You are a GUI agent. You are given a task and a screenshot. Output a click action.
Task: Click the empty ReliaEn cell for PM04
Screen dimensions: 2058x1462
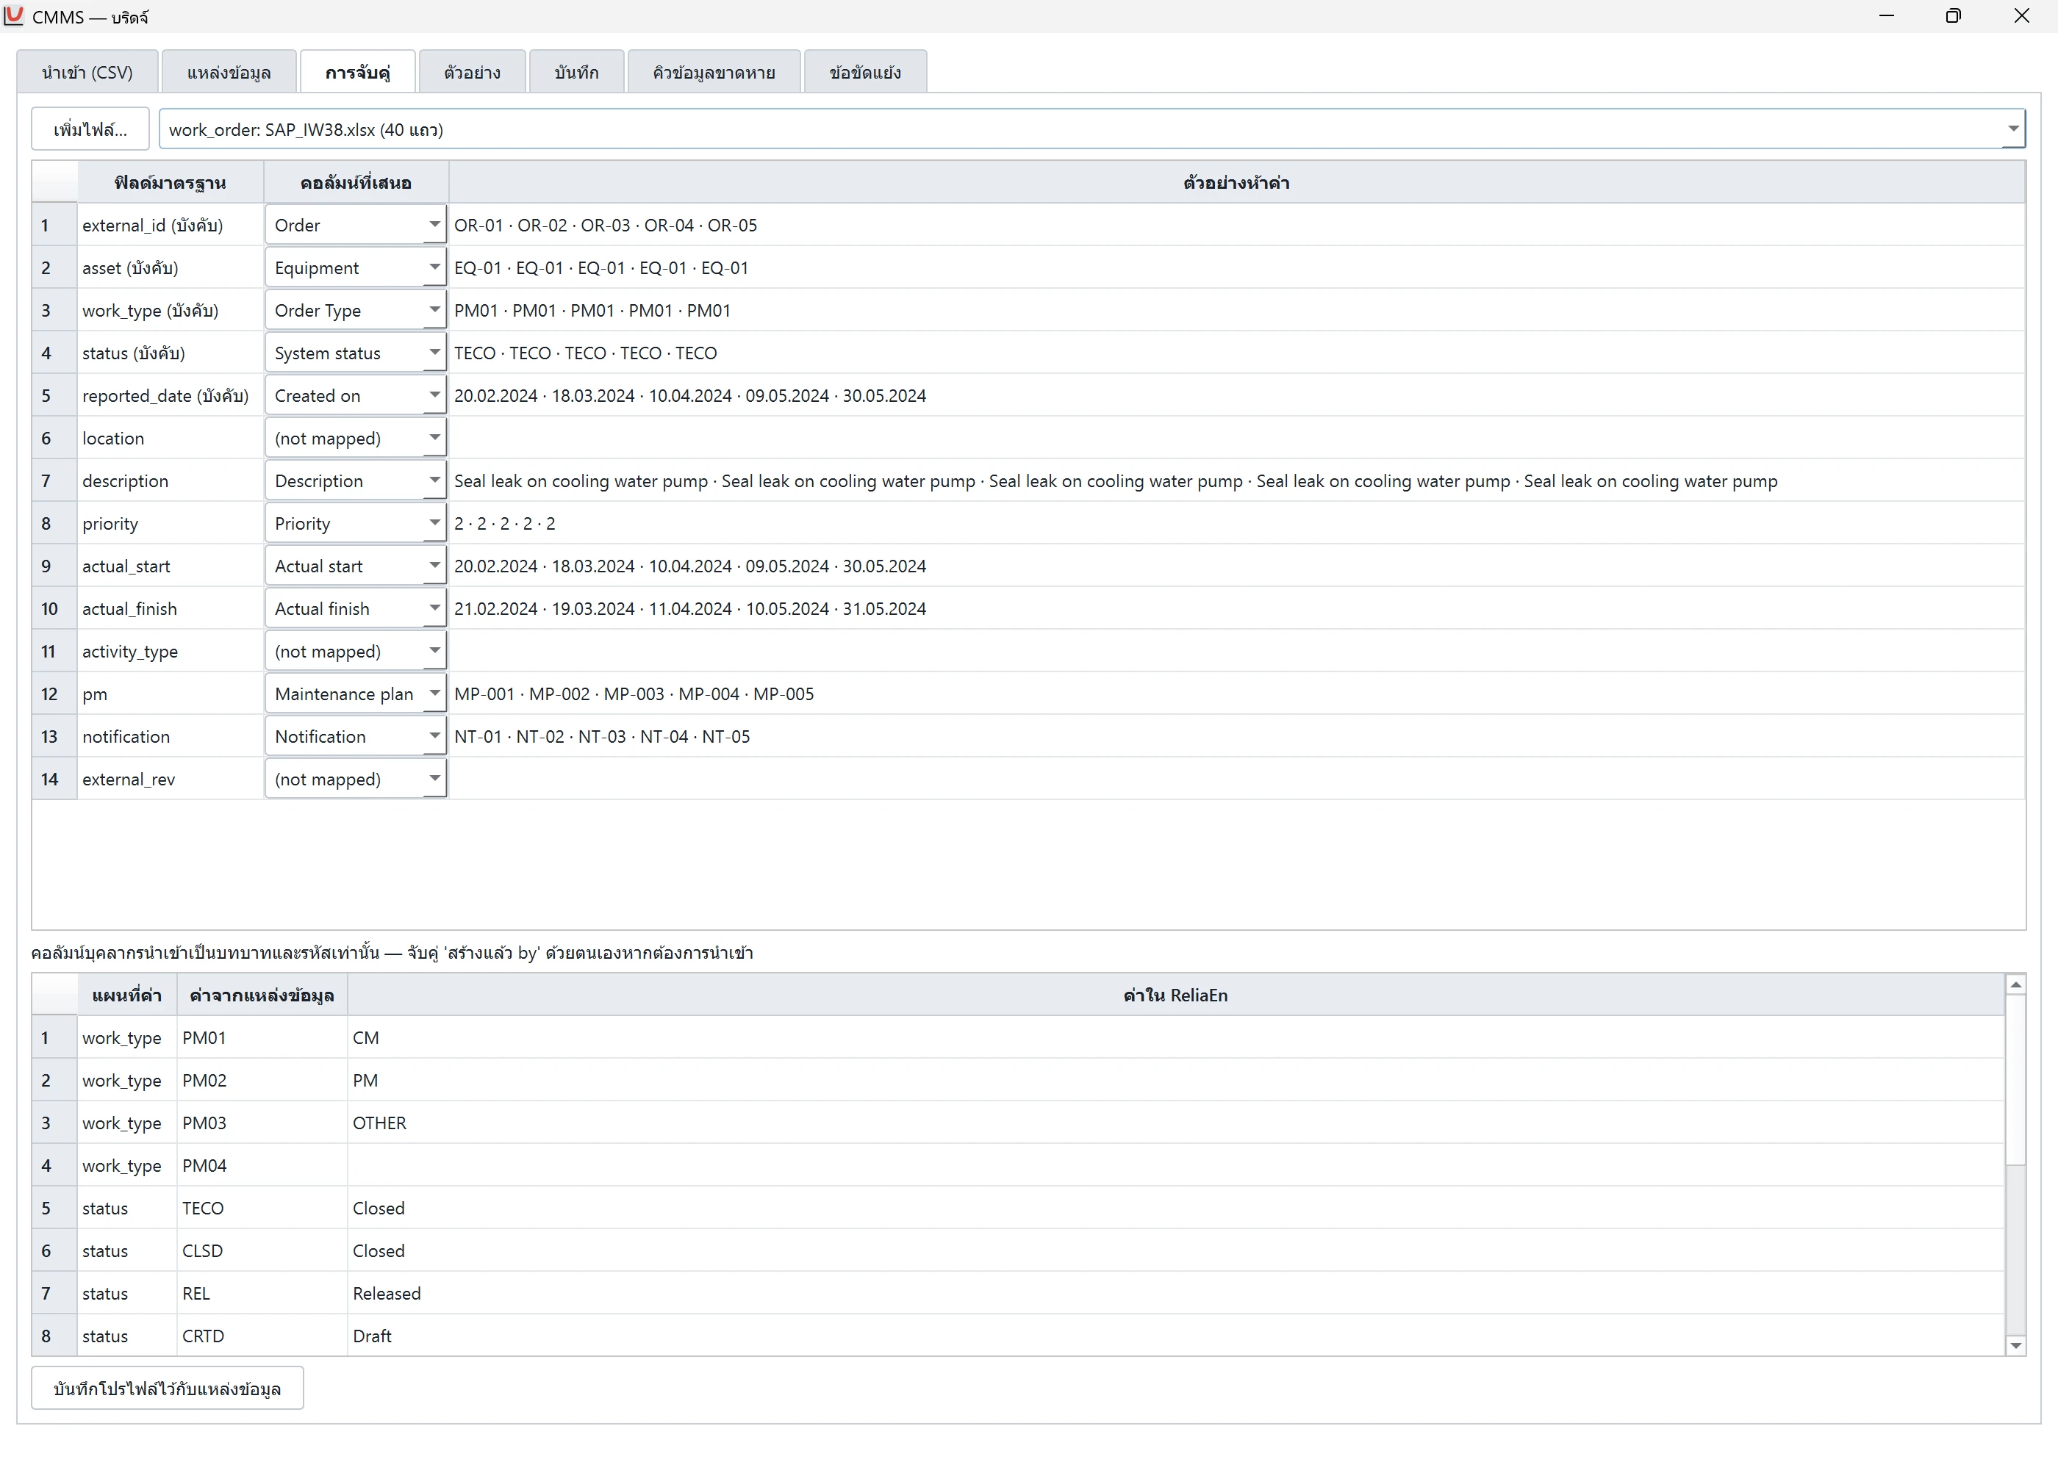coord(1175,1165)
